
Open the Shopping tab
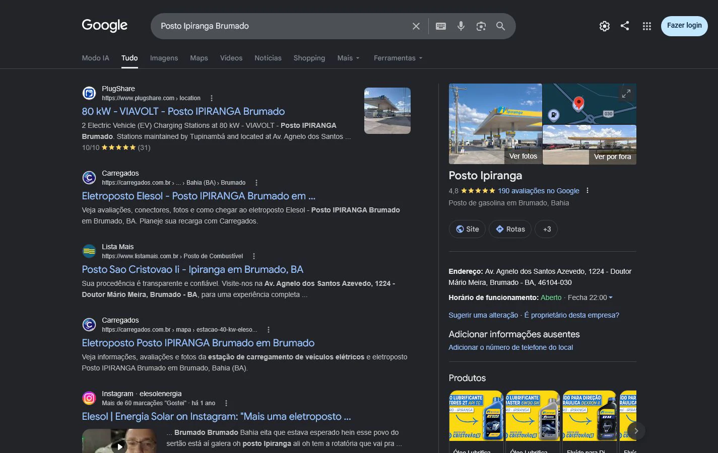coord(309,58)
